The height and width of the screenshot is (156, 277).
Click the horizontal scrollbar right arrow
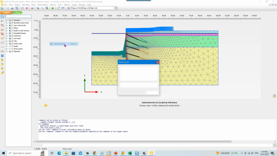pyautogui.click(x=275, y=142)
